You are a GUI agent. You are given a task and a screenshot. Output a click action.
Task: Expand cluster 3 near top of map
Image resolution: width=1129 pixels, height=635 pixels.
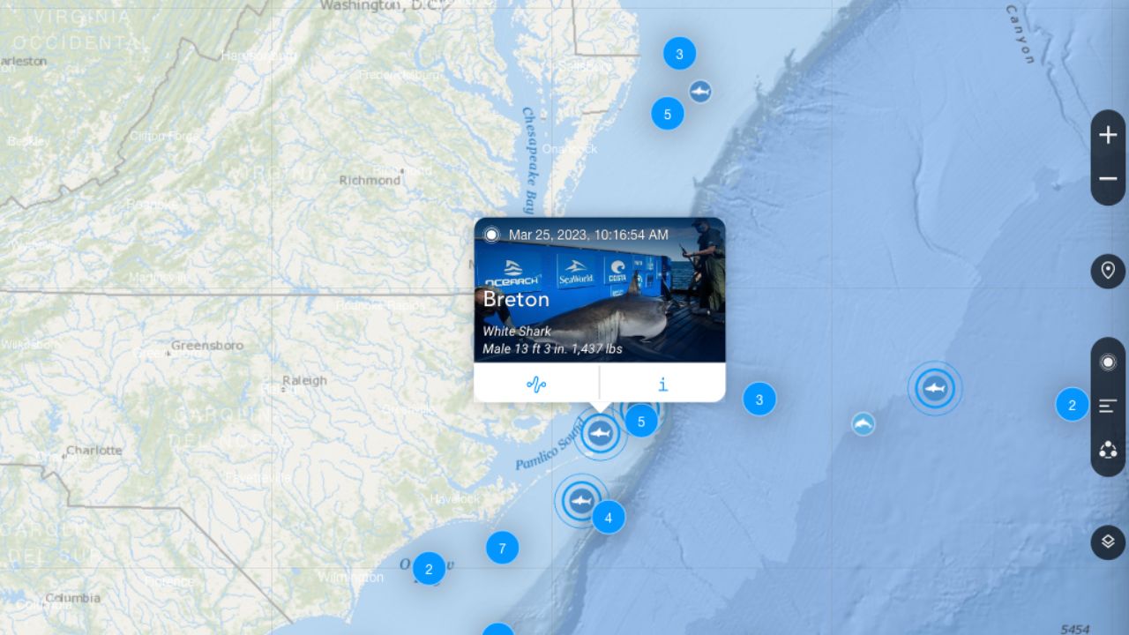point(679,54)
